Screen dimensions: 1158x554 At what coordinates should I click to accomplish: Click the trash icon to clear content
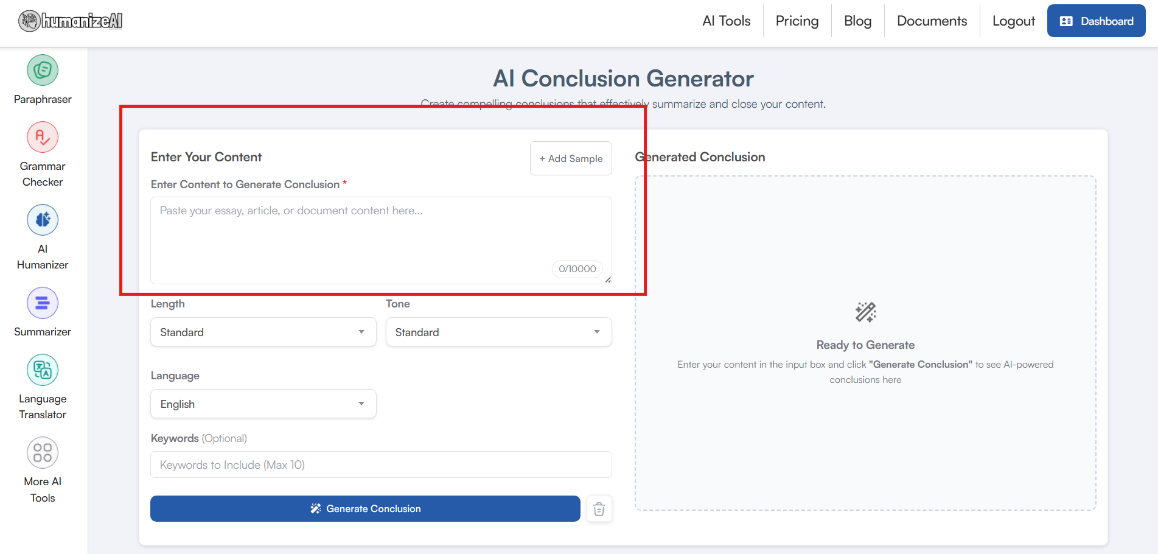click(x=599, y=509)
